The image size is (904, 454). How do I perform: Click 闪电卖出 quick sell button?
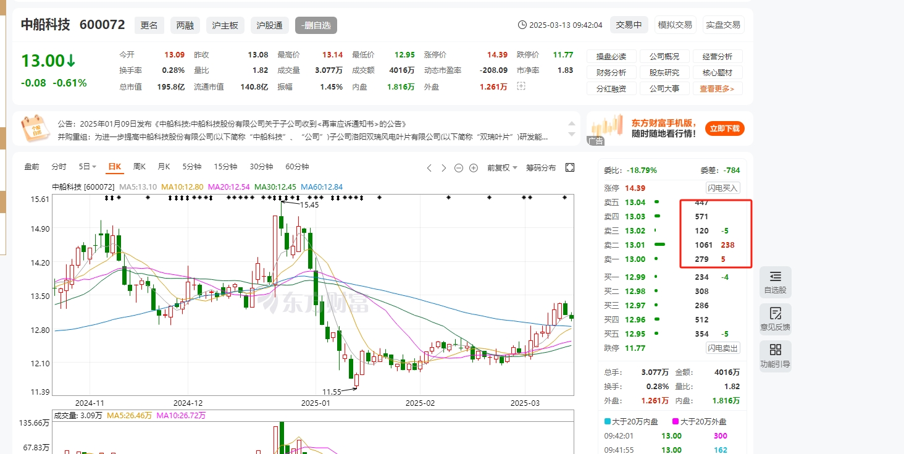pos(723,348)
